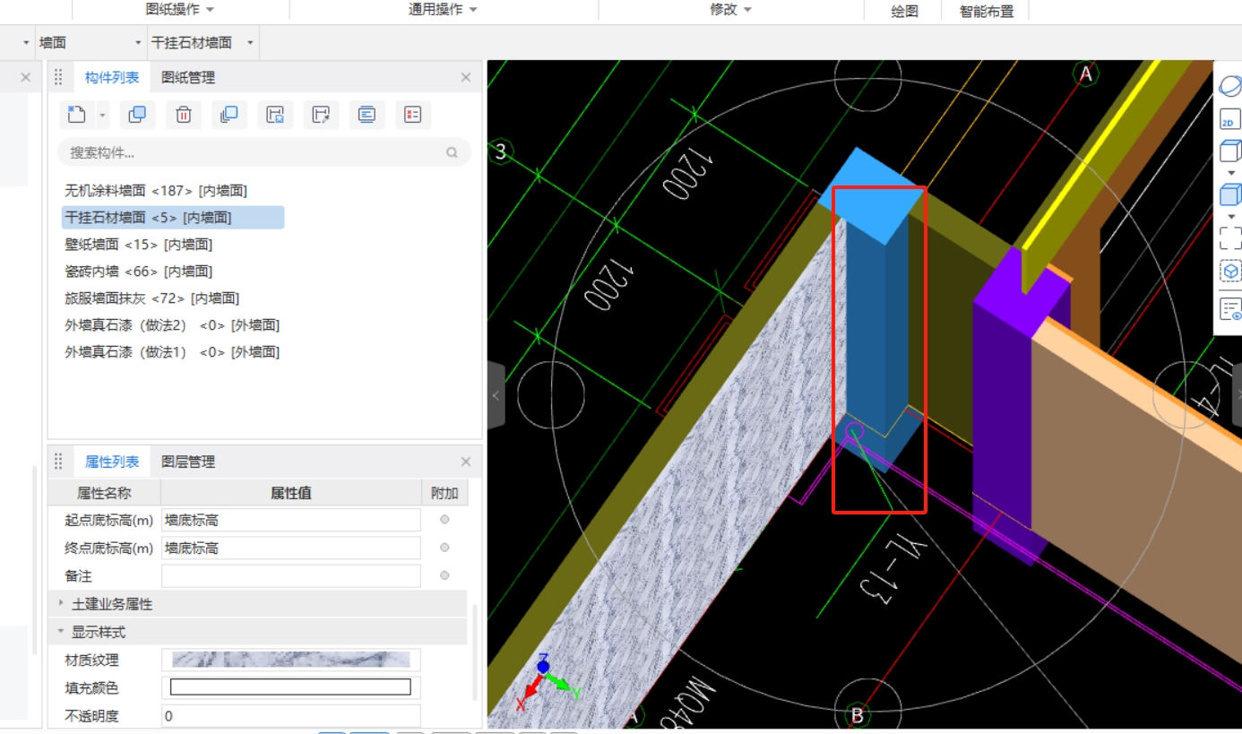Screen dimensions: 1242x734
Task: Switch to the 图层管理 tab
Action: pyautogui.click(x=188, y=462)
